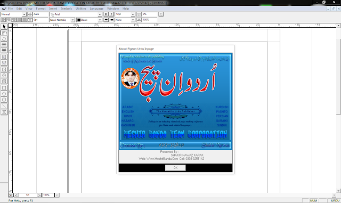Enable left-to-right text direction arrow
The width and height of the screenshot is (341, 203).
(106, 20)
